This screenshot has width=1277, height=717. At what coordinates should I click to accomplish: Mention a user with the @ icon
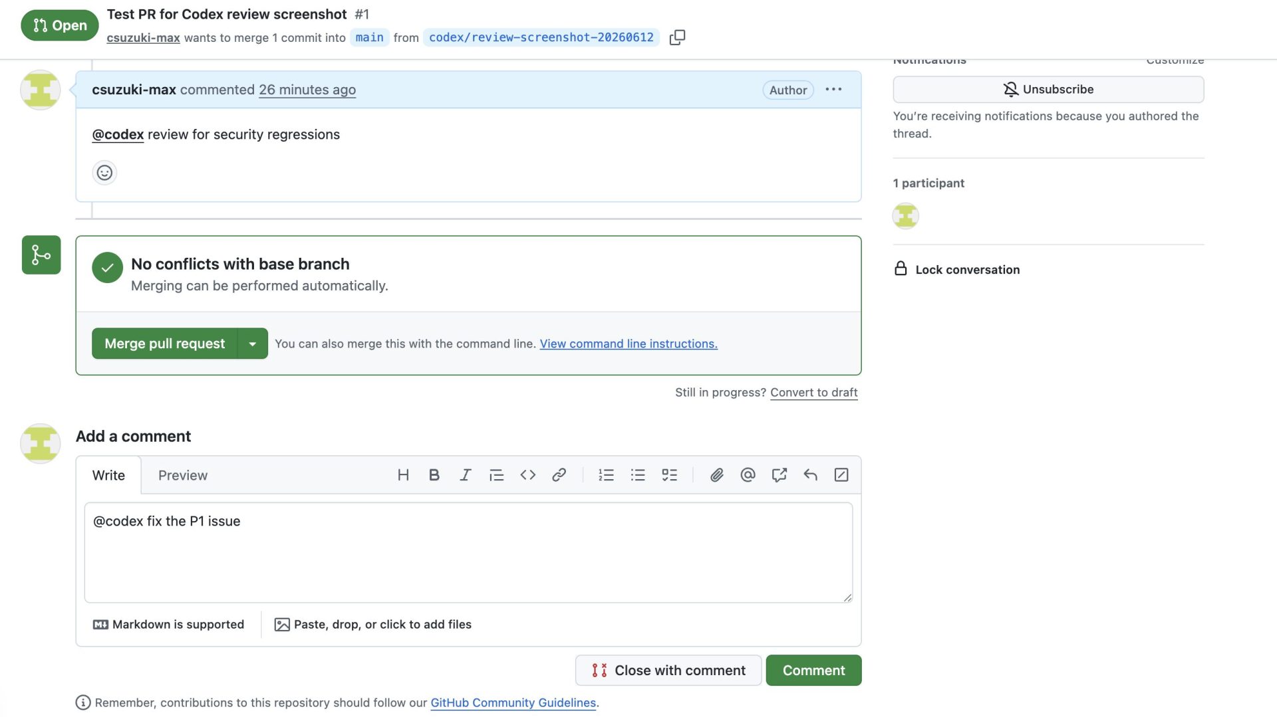(x=748, y=475)
